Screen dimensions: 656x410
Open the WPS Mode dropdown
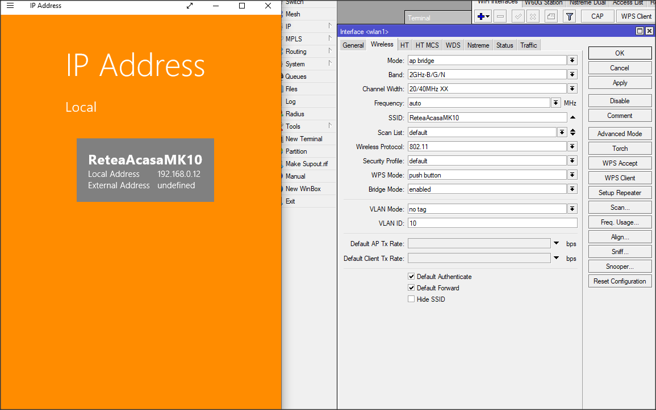click(x=573, y=175)
